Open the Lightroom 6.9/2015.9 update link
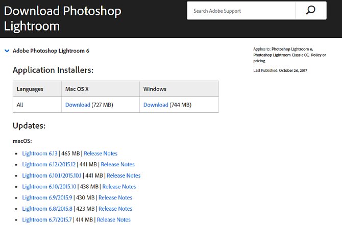Image resolution: width=342 pixels, height=225 pixels. click(47, 197)
